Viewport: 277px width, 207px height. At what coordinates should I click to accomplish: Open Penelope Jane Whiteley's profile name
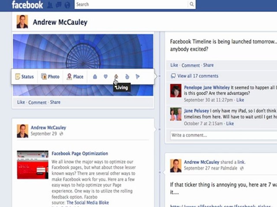click(207, 87)
